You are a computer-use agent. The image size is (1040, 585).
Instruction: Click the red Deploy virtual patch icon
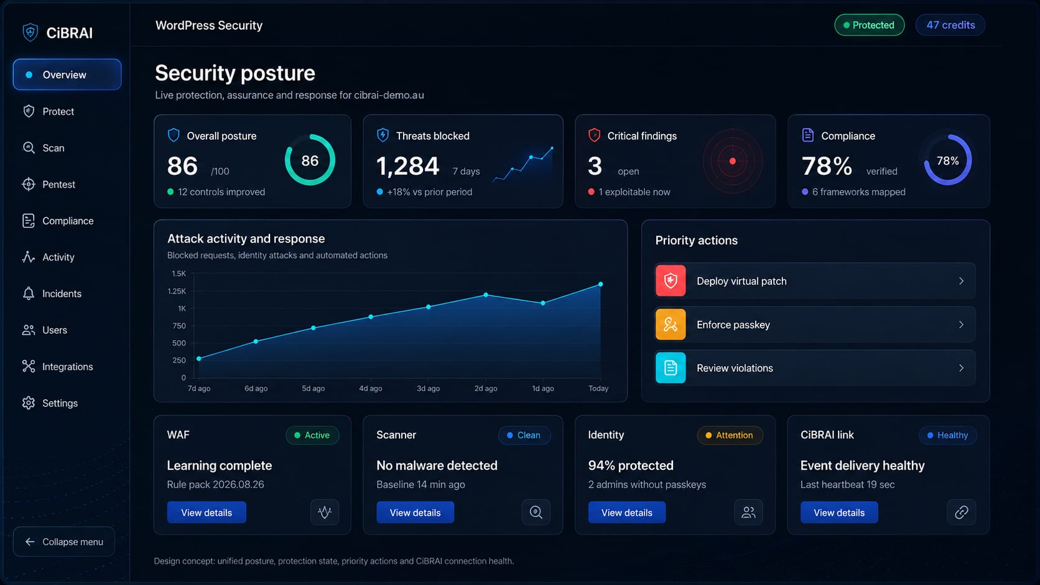671,281
